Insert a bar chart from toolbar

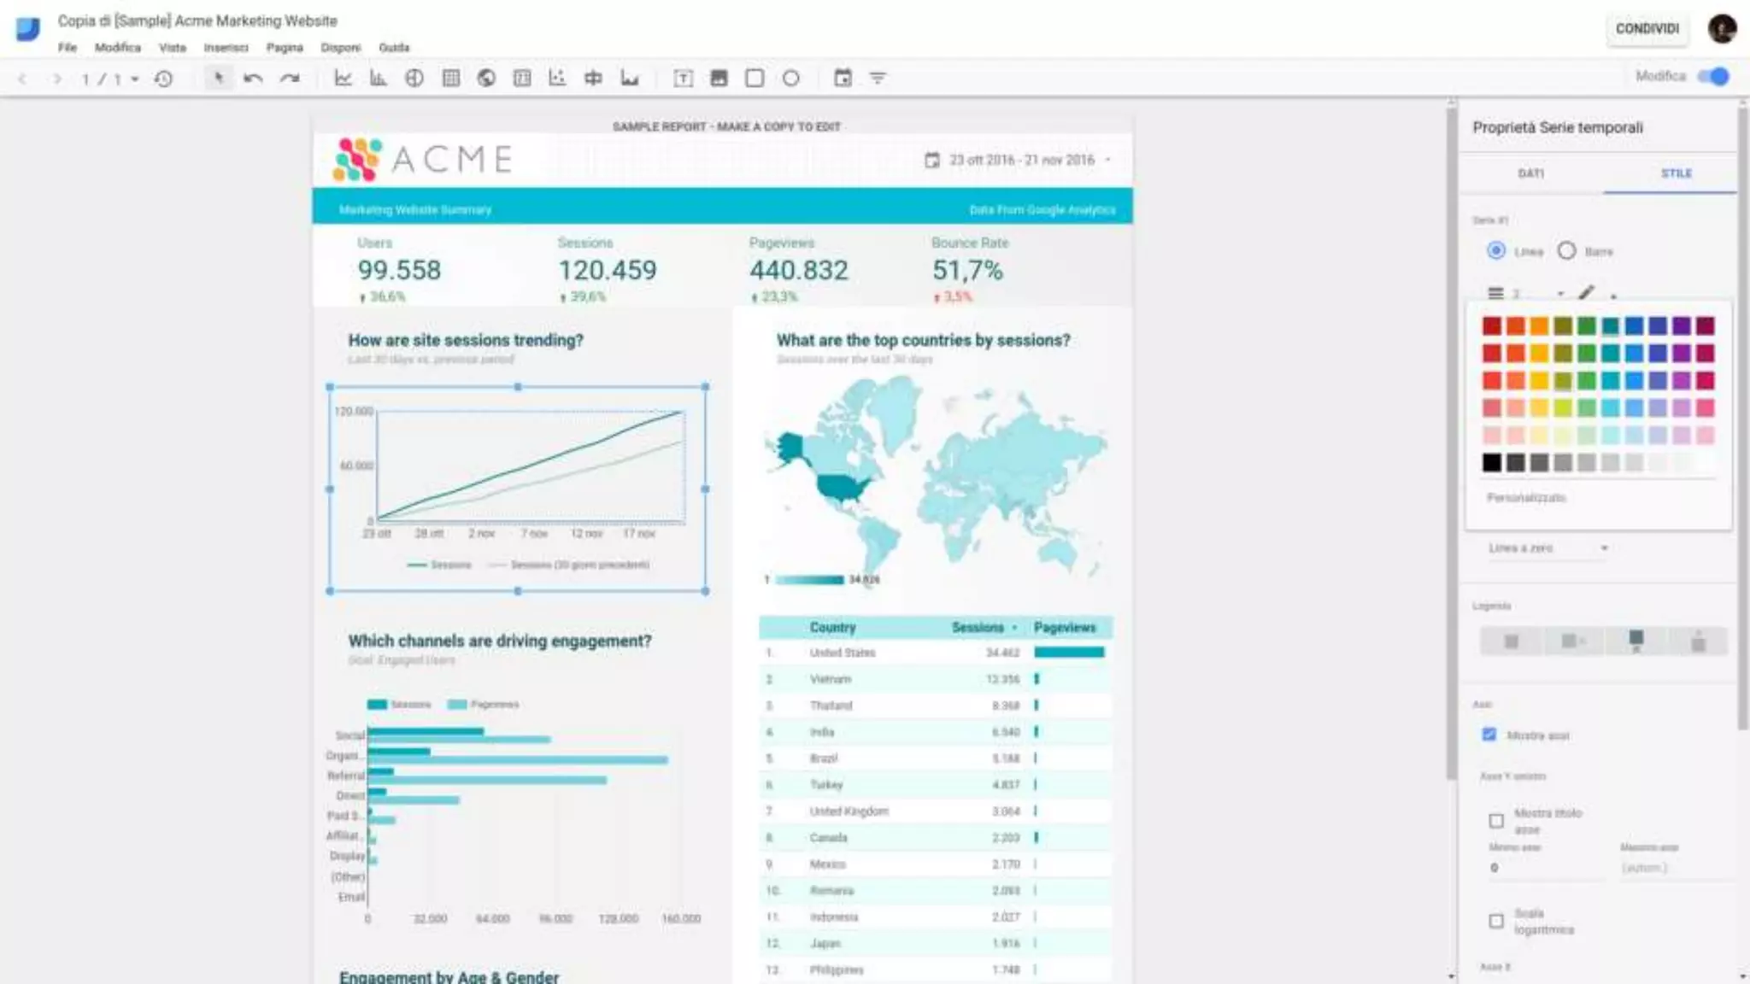tap(378, 78)
